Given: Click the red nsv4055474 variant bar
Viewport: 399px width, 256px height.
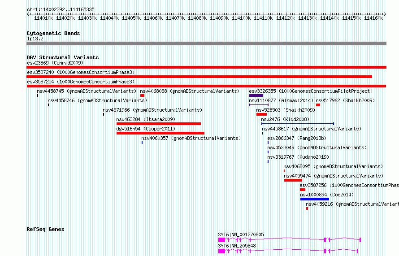Looking at the screenshot, I should click(293, 180).
